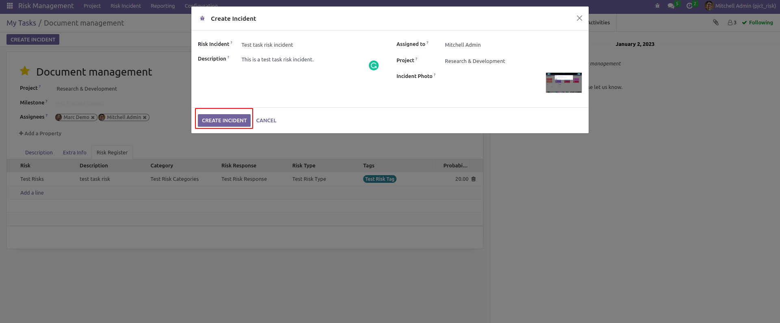The width and height of the screenshot is (780, 323).
Task: Click the paperclip attachments icon
Action: [716, 22]
